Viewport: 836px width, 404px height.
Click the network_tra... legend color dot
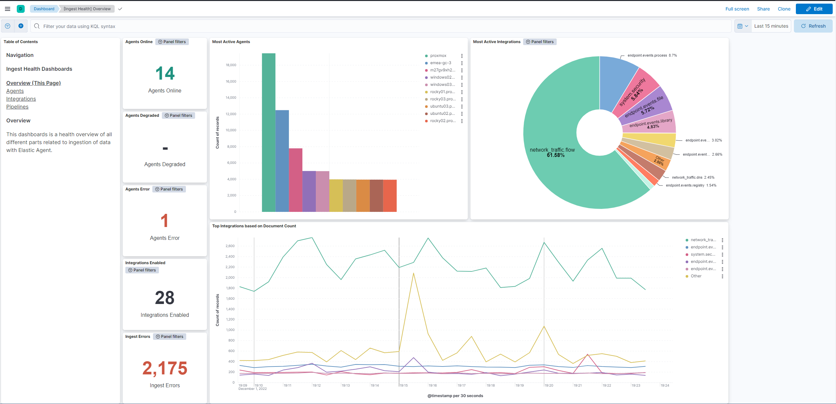(x=687, y=240)
